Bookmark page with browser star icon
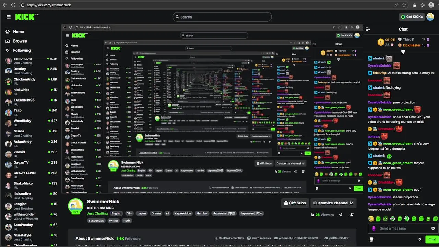This screenshot has width=439, height=247. [404, 5]
